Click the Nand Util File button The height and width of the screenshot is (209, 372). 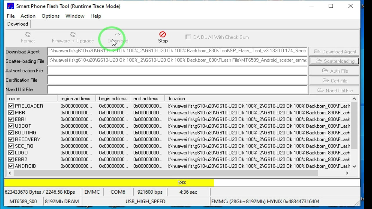click(334, 90)
